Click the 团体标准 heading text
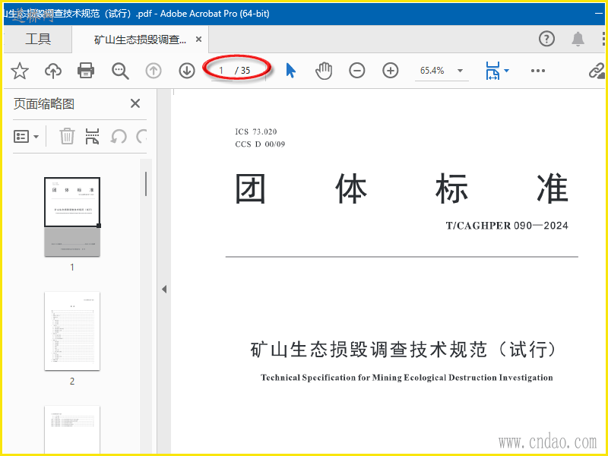This screenshot has height=456, width=608. (402, 189)
